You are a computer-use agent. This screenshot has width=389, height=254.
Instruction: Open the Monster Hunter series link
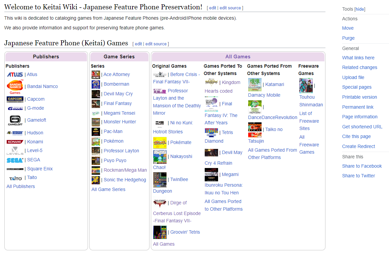point(120,122)
